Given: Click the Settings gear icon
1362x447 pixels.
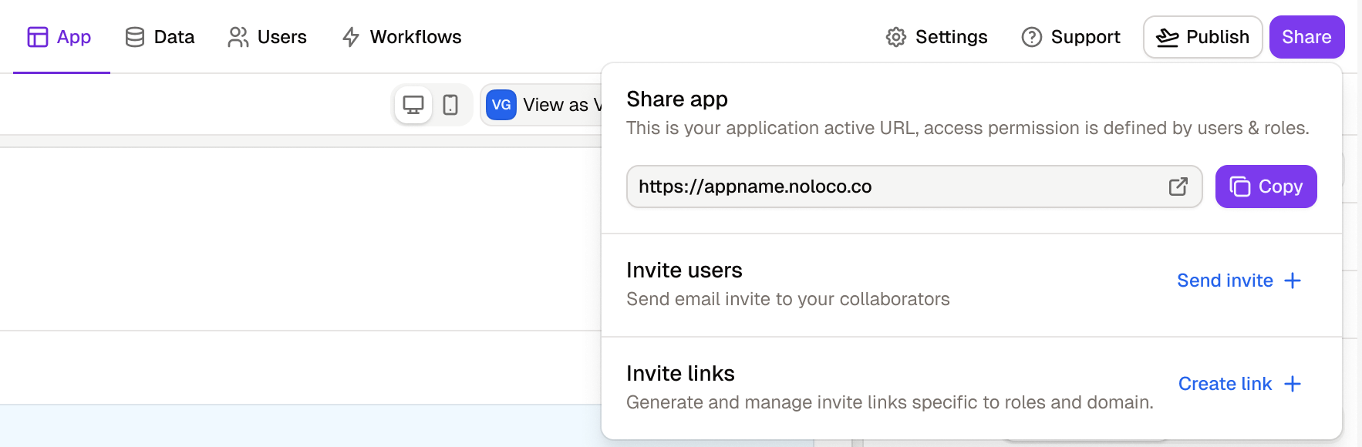Looking at the screenshot, I should [895, 37].
